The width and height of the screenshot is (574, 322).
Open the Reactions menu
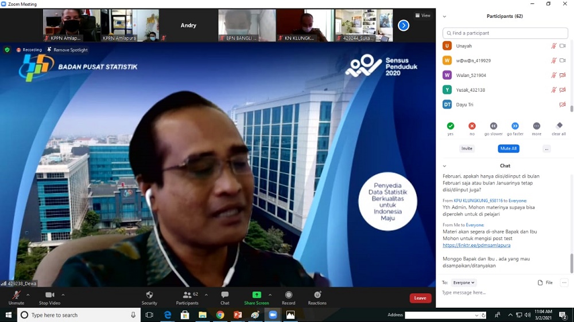(317, 298)
